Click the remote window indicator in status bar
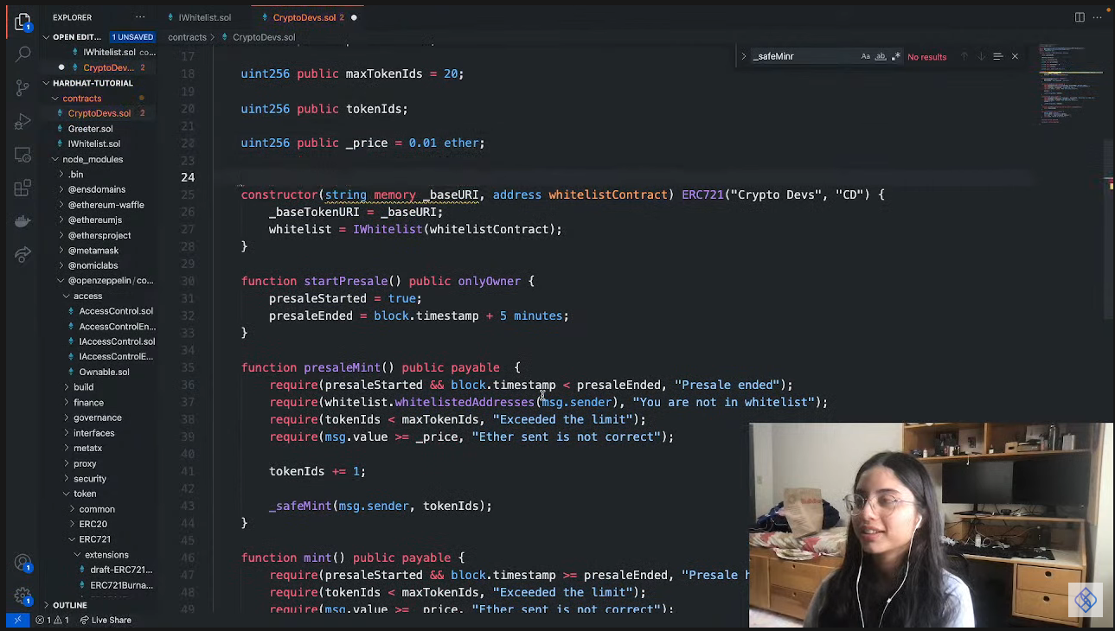This screenshot has width=1115, height=631. pyautogui.click(x=17, y=620)
